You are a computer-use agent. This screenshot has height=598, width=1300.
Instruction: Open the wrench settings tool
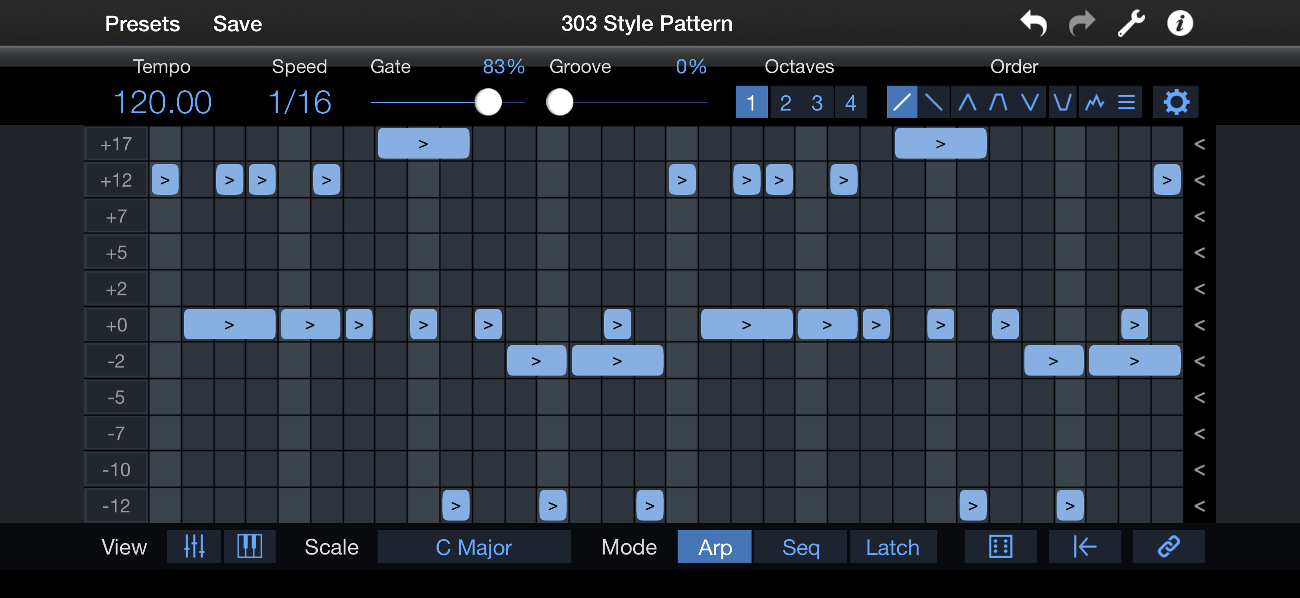click(x=1131, y=23)
